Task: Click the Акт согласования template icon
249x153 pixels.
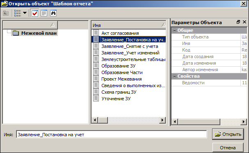Action: (96, 33)
